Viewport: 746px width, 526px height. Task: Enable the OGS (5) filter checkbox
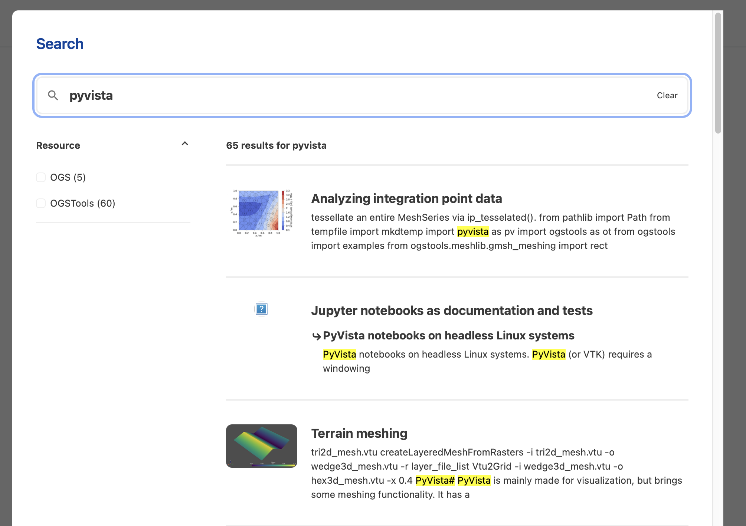tap(41, 177)
